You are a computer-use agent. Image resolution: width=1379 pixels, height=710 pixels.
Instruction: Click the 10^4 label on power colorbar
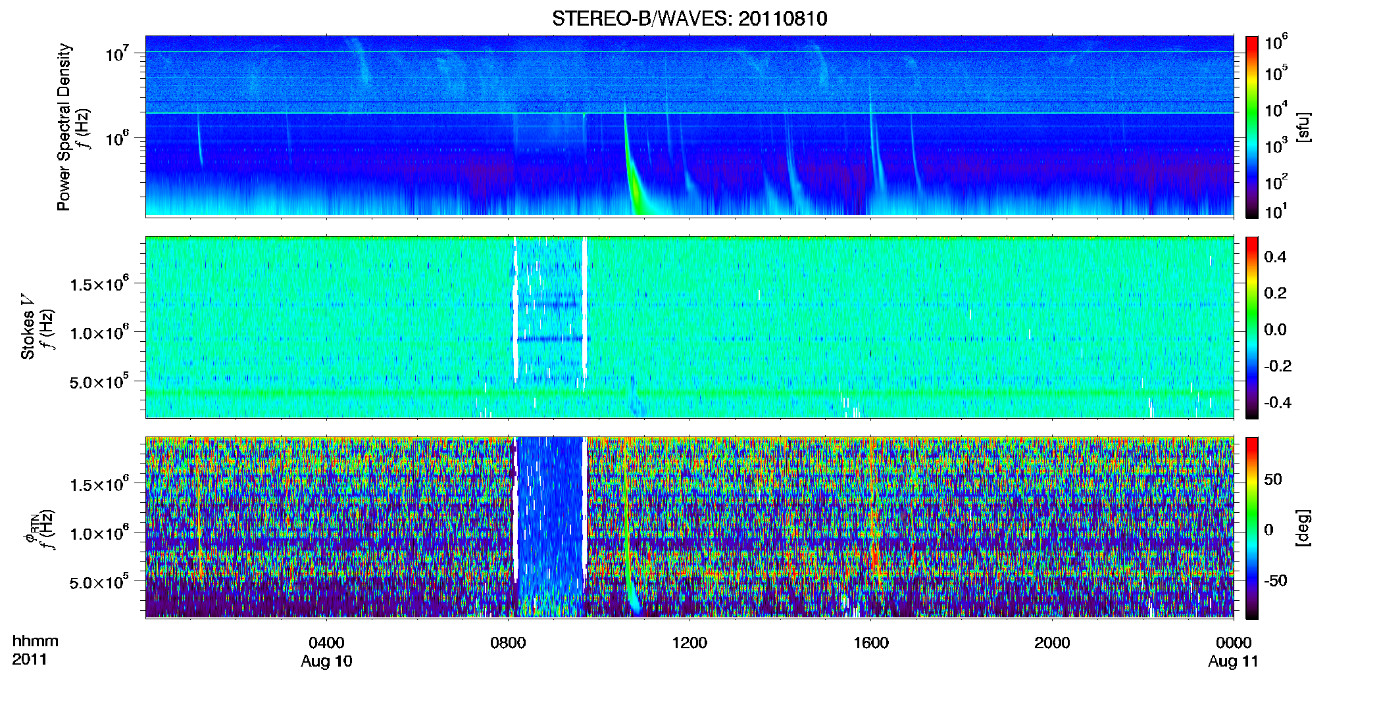1276,109
